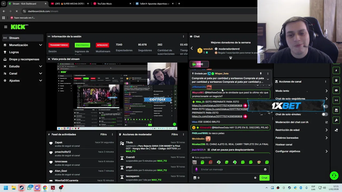
Task: Click green Chat send button
Action: coord(264,178)
